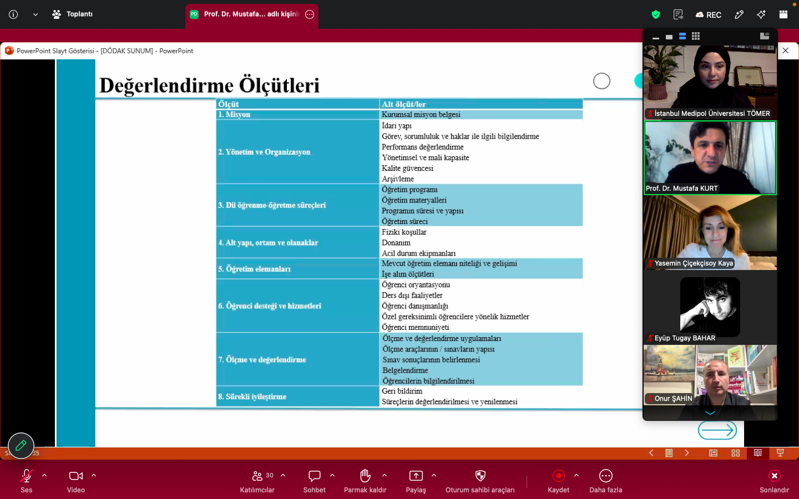Image resolution: width=799 pixels, height=499 pixels.
Task: Toggle the Ses microphone mute
Action: [27, 481]
